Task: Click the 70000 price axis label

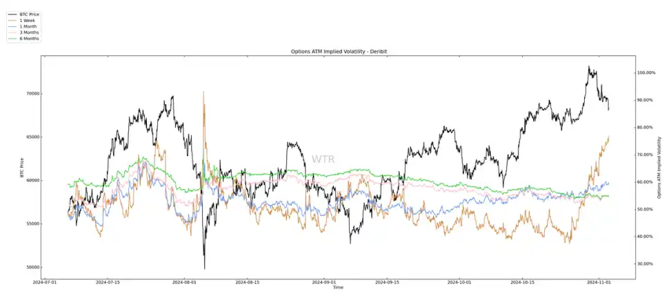Action: pos(30,94)
